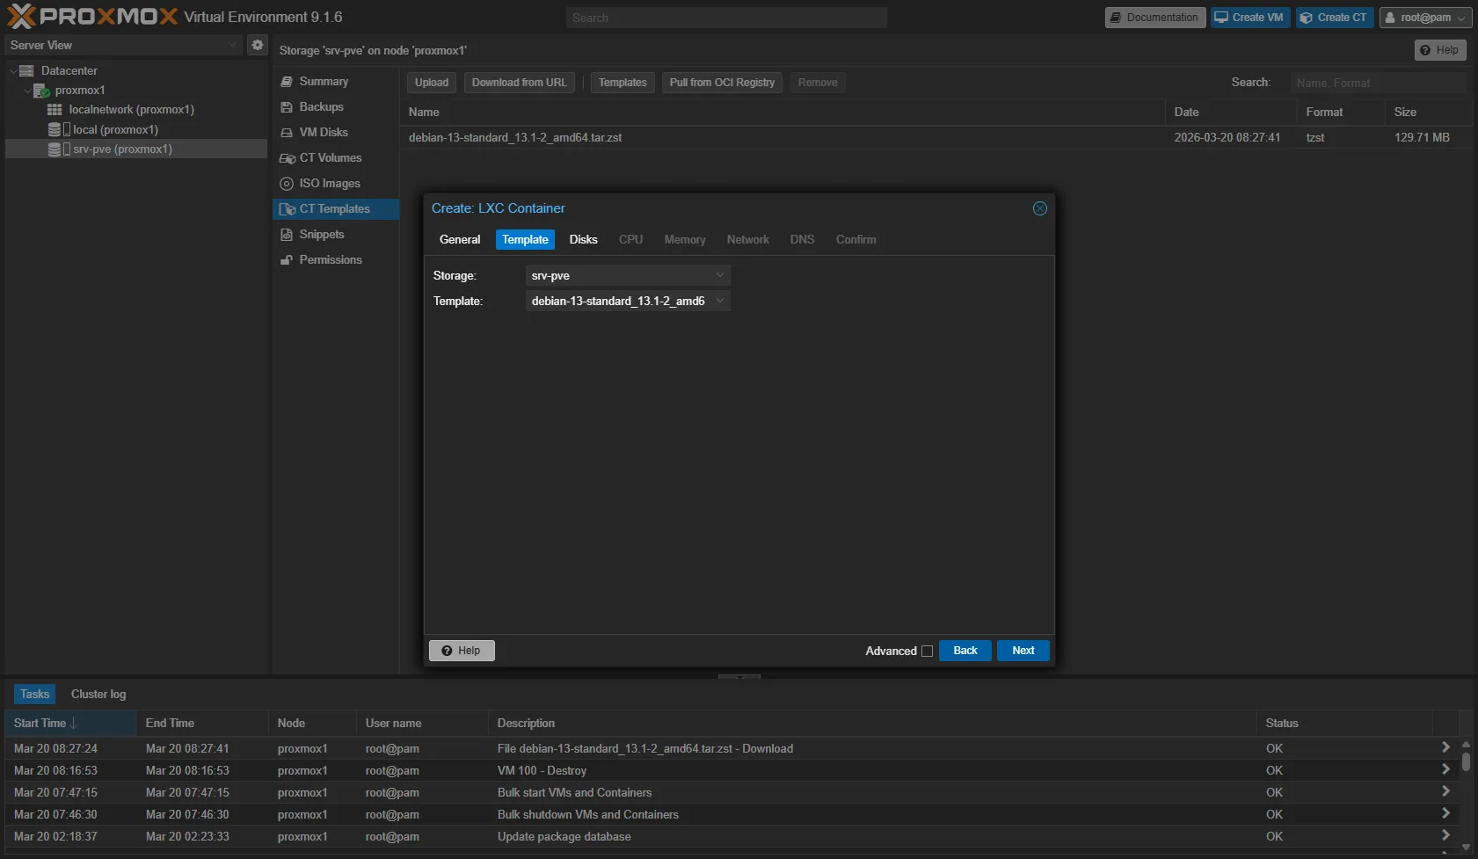Open Permissions via the unlock icon
The image size is (1478, 859).
tap(287, 260)
